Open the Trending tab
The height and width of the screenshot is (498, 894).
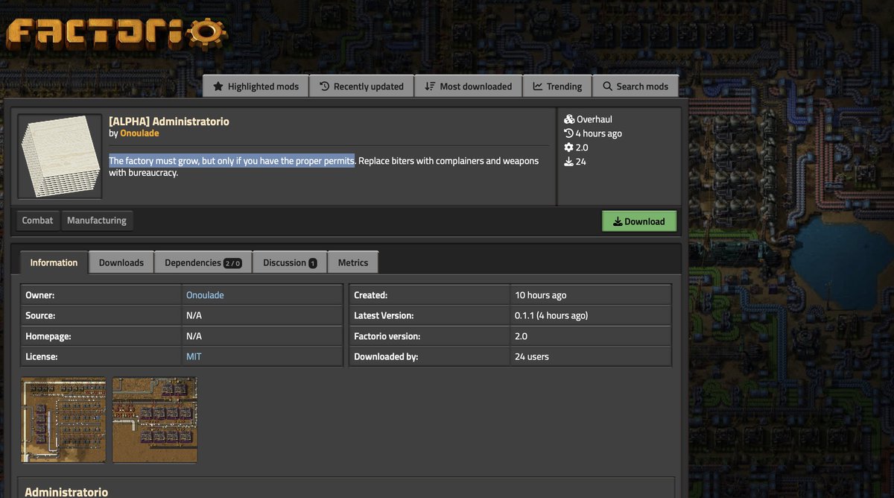point(557,86)
